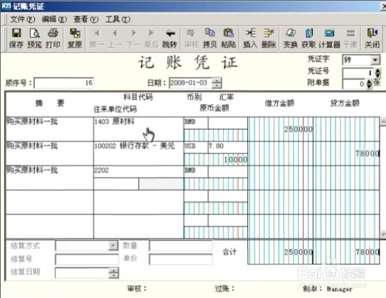386x298 pixels.
Task: Open 预览 print preview icon
Action: (34, 39)
